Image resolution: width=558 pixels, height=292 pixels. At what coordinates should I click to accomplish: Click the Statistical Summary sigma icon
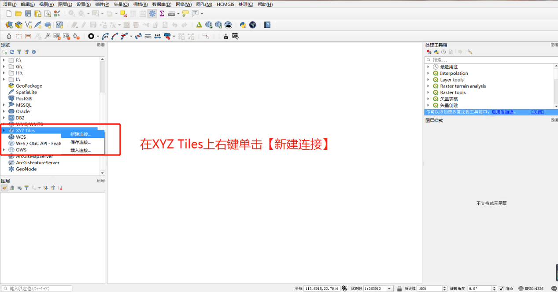(x=162, y=14)
